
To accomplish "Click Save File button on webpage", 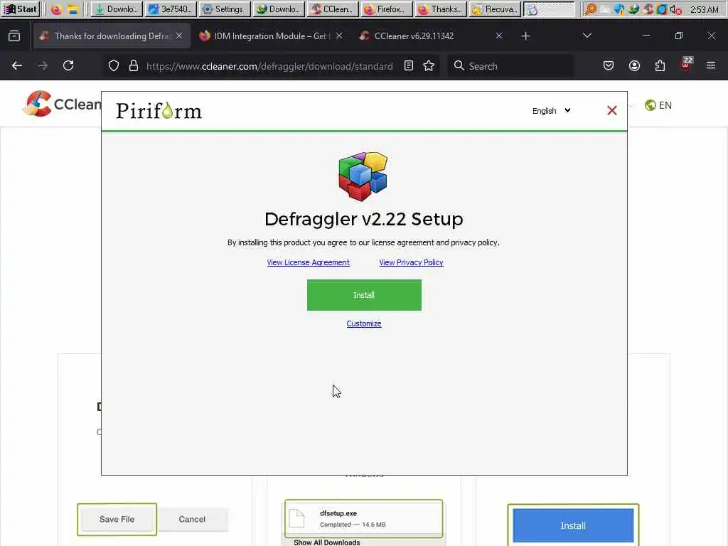I will click(x=117, y=519).
